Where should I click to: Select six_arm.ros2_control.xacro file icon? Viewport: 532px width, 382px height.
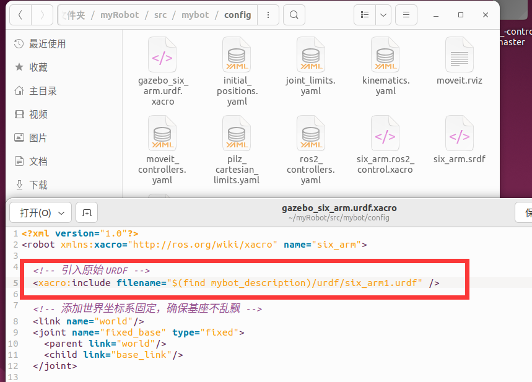pos(385,133)
